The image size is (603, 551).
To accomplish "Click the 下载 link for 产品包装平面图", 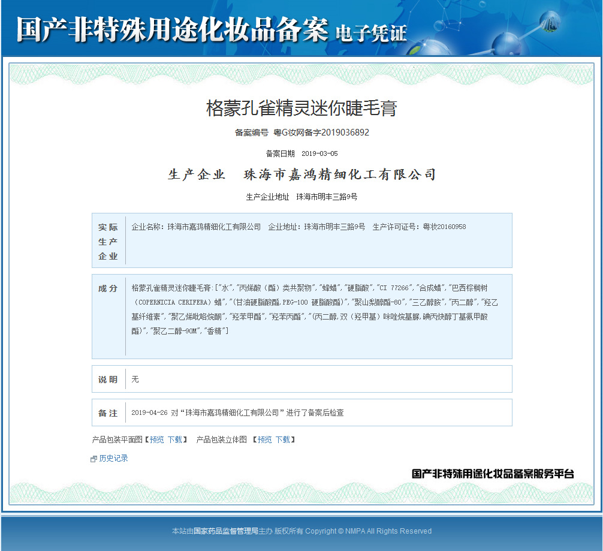I will tap(175, 439).
